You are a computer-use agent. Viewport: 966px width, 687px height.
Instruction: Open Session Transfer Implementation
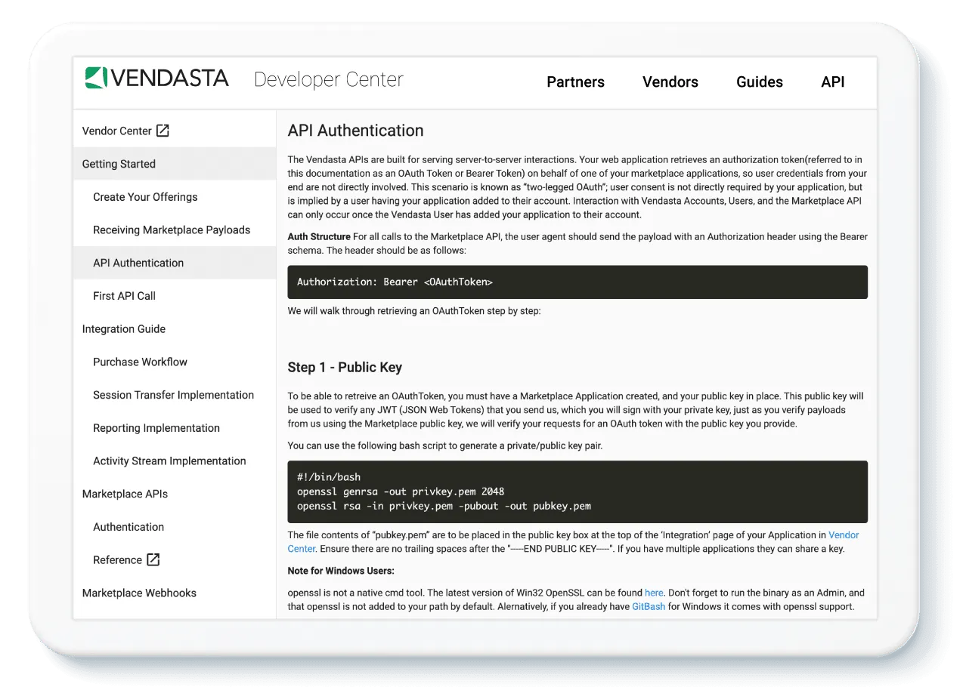point(173,395)
